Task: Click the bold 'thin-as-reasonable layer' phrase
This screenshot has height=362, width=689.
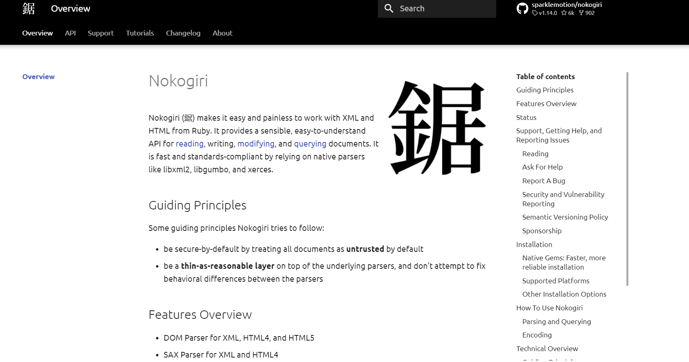Action: pyautogui.click(x=228, y=266)
